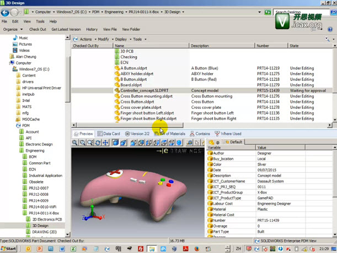Open the View menu in menu bar

[x=26, y=21]
